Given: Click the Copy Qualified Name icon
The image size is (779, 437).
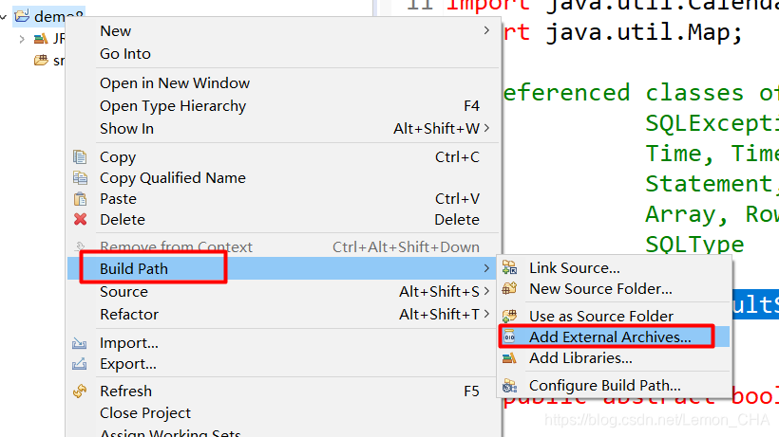Looking at the screenshot, I should point(80,178).
